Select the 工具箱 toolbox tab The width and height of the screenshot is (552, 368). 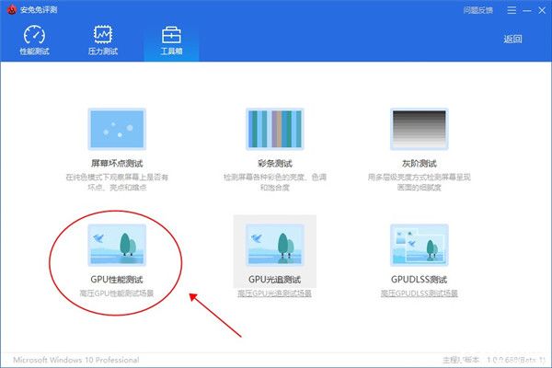click(171, 40)
